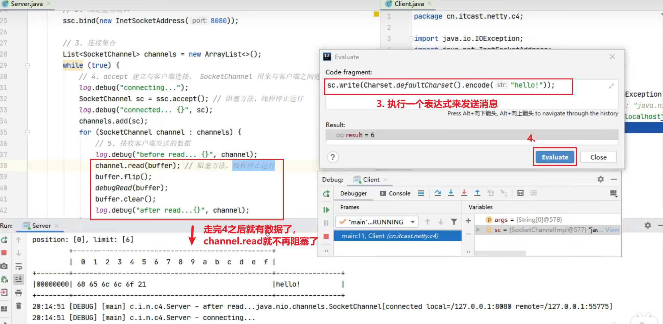Open Debug panel gear settings
This screenshot has height=324, width=663.
point(600,179)
